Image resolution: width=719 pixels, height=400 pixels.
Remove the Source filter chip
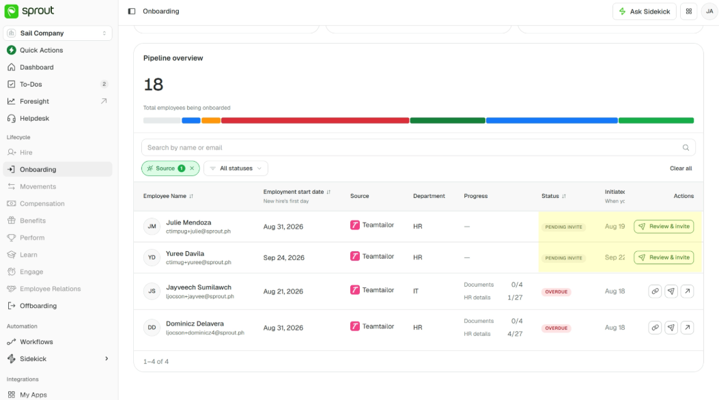[192, 169]
